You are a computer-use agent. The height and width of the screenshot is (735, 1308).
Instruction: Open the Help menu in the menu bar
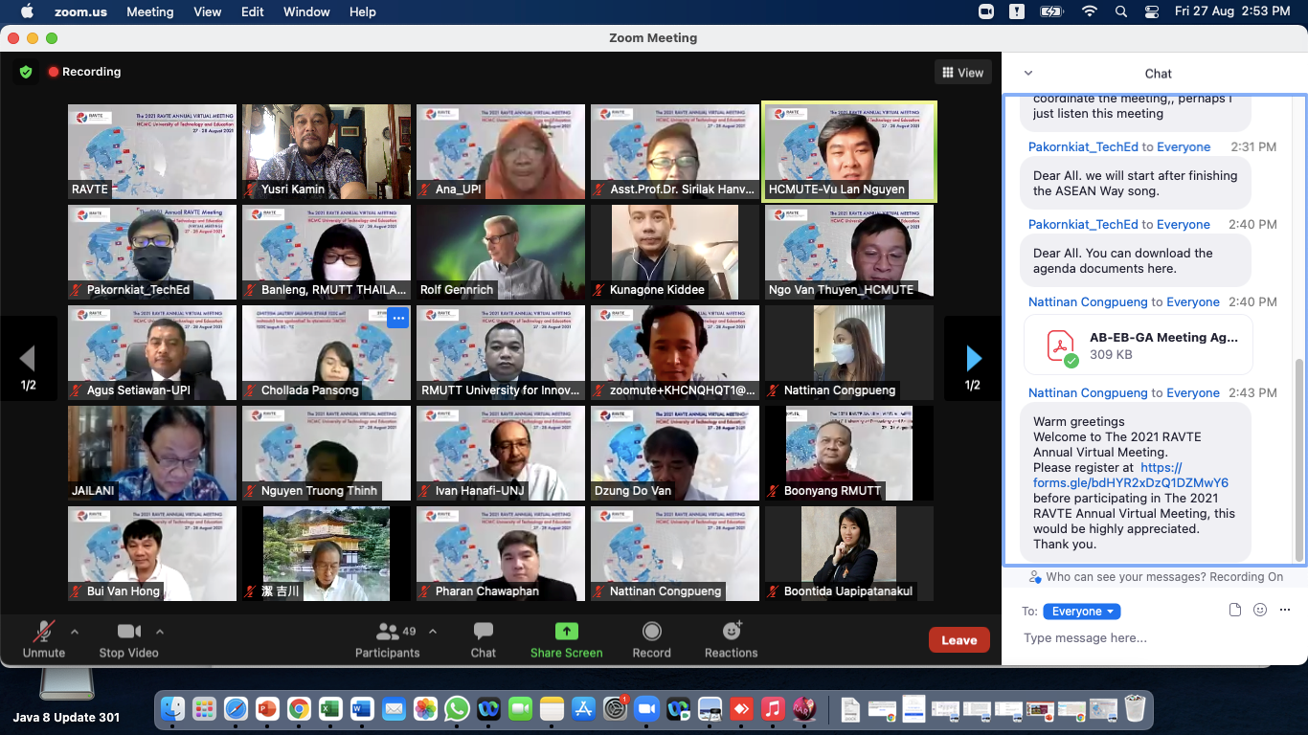(x=363, y=11)
